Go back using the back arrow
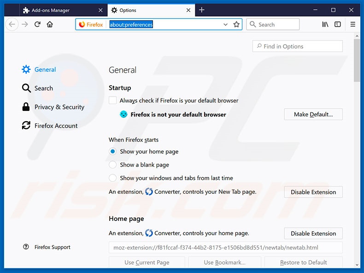Image resolution: width=364 pixels, height=273 pixels. 12,24
